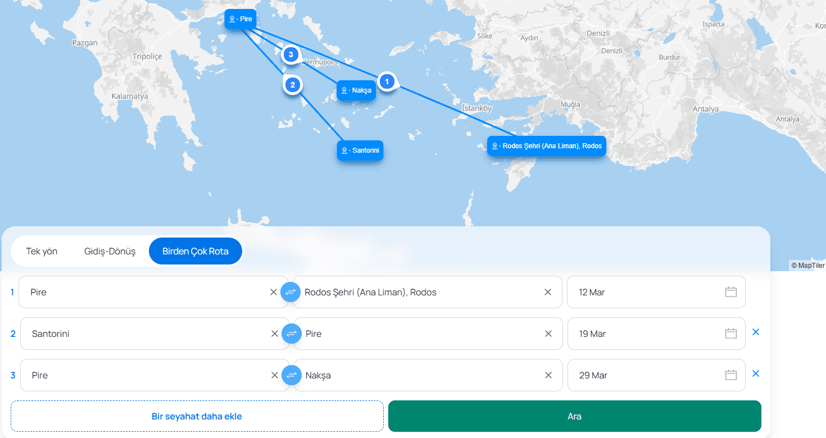Remove route 2 from the trip
This screenshot has height=438, width=826.
click(x=756, y=332)
